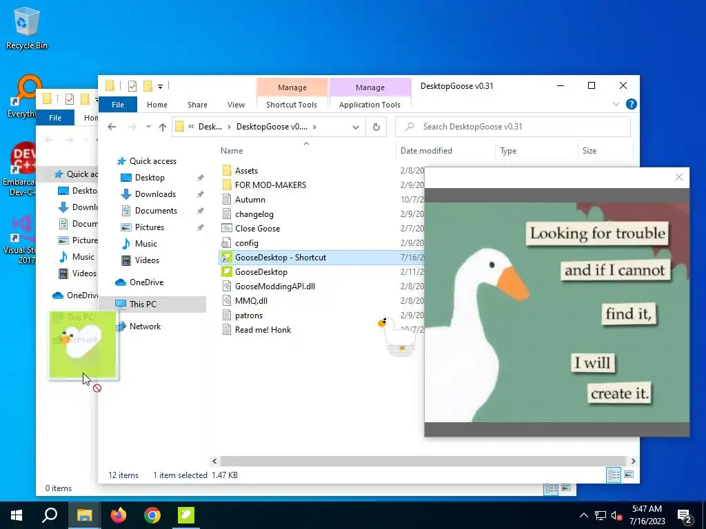Open the Visual Studio 2017 desktop shortcut
706x529 pixels.
tap(19, 238)
